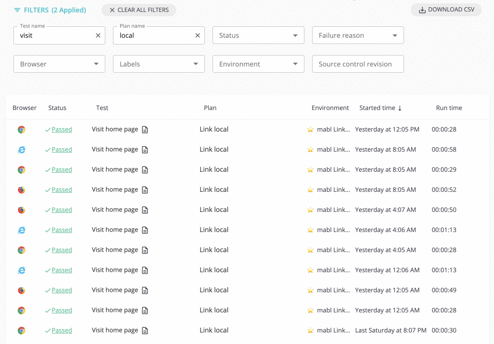
Task: Click Chrome icon for 12:05 PM run
Action: click(x=22, y=130)
